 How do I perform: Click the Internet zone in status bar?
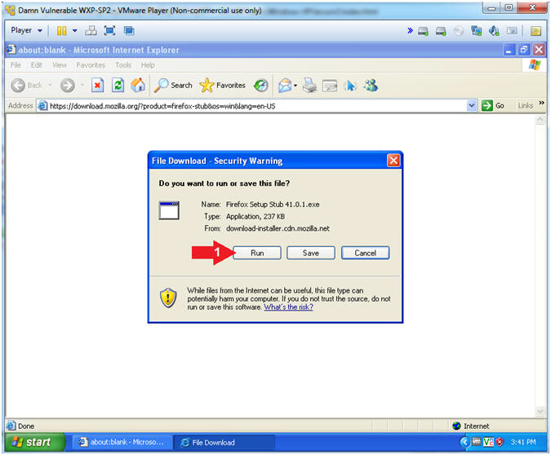coord(471,426)
